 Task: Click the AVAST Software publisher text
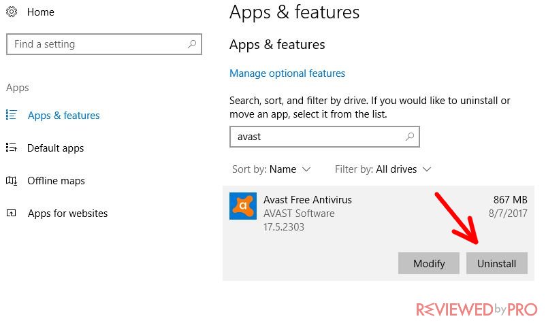click(299, 214)
